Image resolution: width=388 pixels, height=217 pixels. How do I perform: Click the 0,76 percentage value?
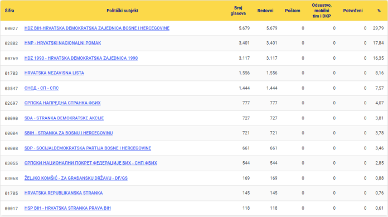pyautogui.click(x=380, y=193)
